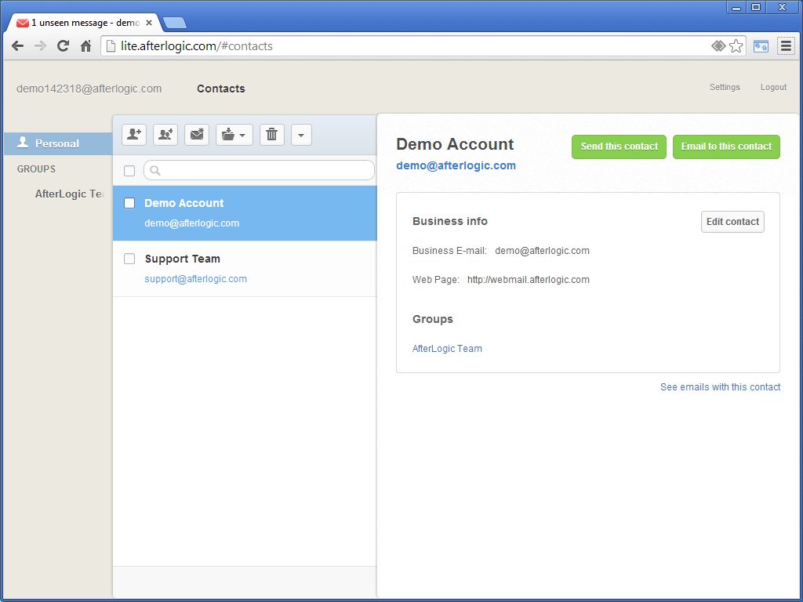Screen dimensions: 803x602
Task: Click the New Group toolbar icon
Action: [165, 135]
